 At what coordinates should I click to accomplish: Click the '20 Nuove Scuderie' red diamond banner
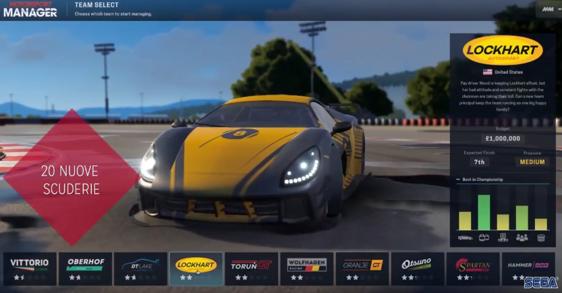pos(72,178)
